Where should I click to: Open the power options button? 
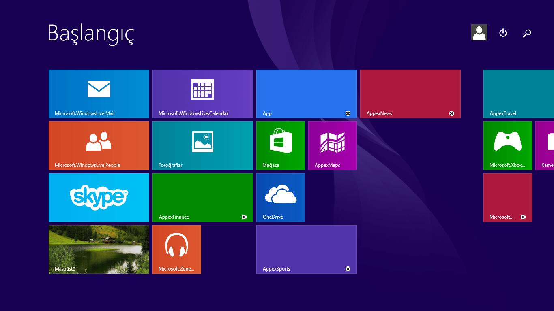coord(503,33)
